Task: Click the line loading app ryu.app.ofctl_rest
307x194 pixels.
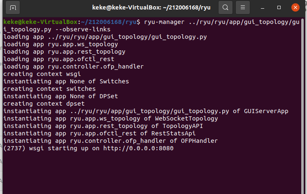Action: (59, 59)
